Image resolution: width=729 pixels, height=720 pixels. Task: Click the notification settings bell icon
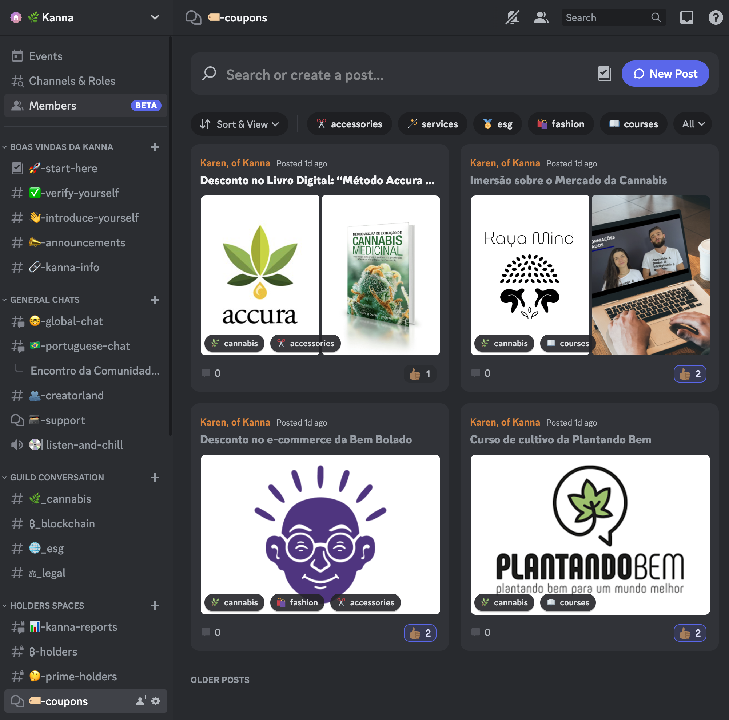click(512, 17)
